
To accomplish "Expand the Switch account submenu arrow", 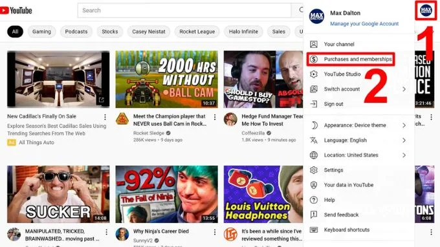I will click(x=404, y=89).
